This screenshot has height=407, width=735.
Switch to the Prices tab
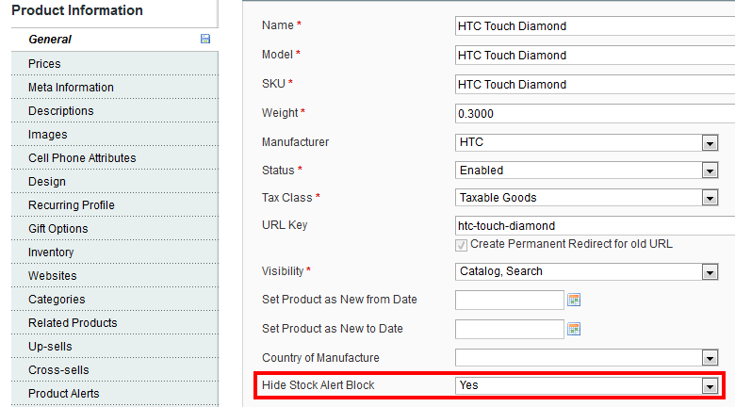pyautogui.click(x=44, y=64)
